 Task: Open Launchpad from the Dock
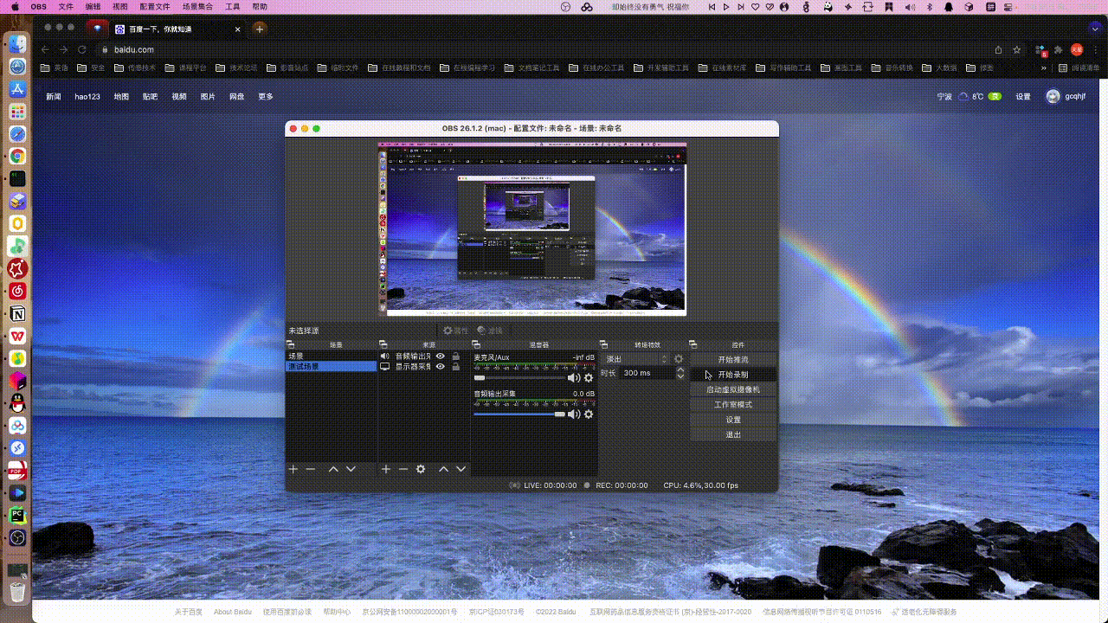click(x=17, y=112)
